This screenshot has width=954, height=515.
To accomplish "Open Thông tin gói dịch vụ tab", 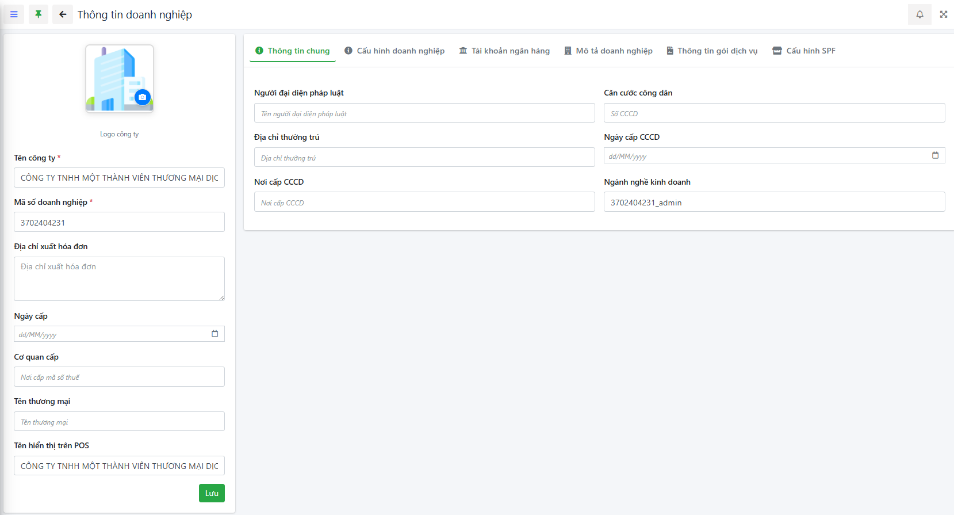I will tap(712, 51).
